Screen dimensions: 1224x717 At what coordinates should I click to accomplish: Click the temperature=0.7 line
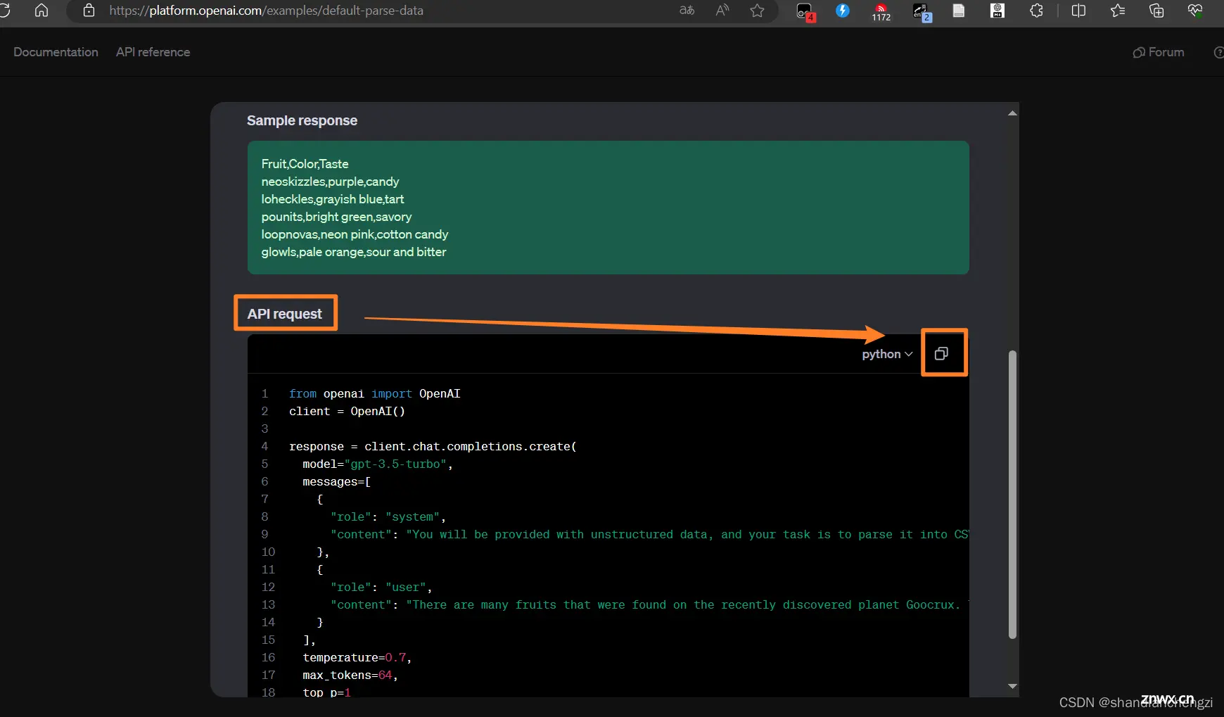tap(357, 658)
